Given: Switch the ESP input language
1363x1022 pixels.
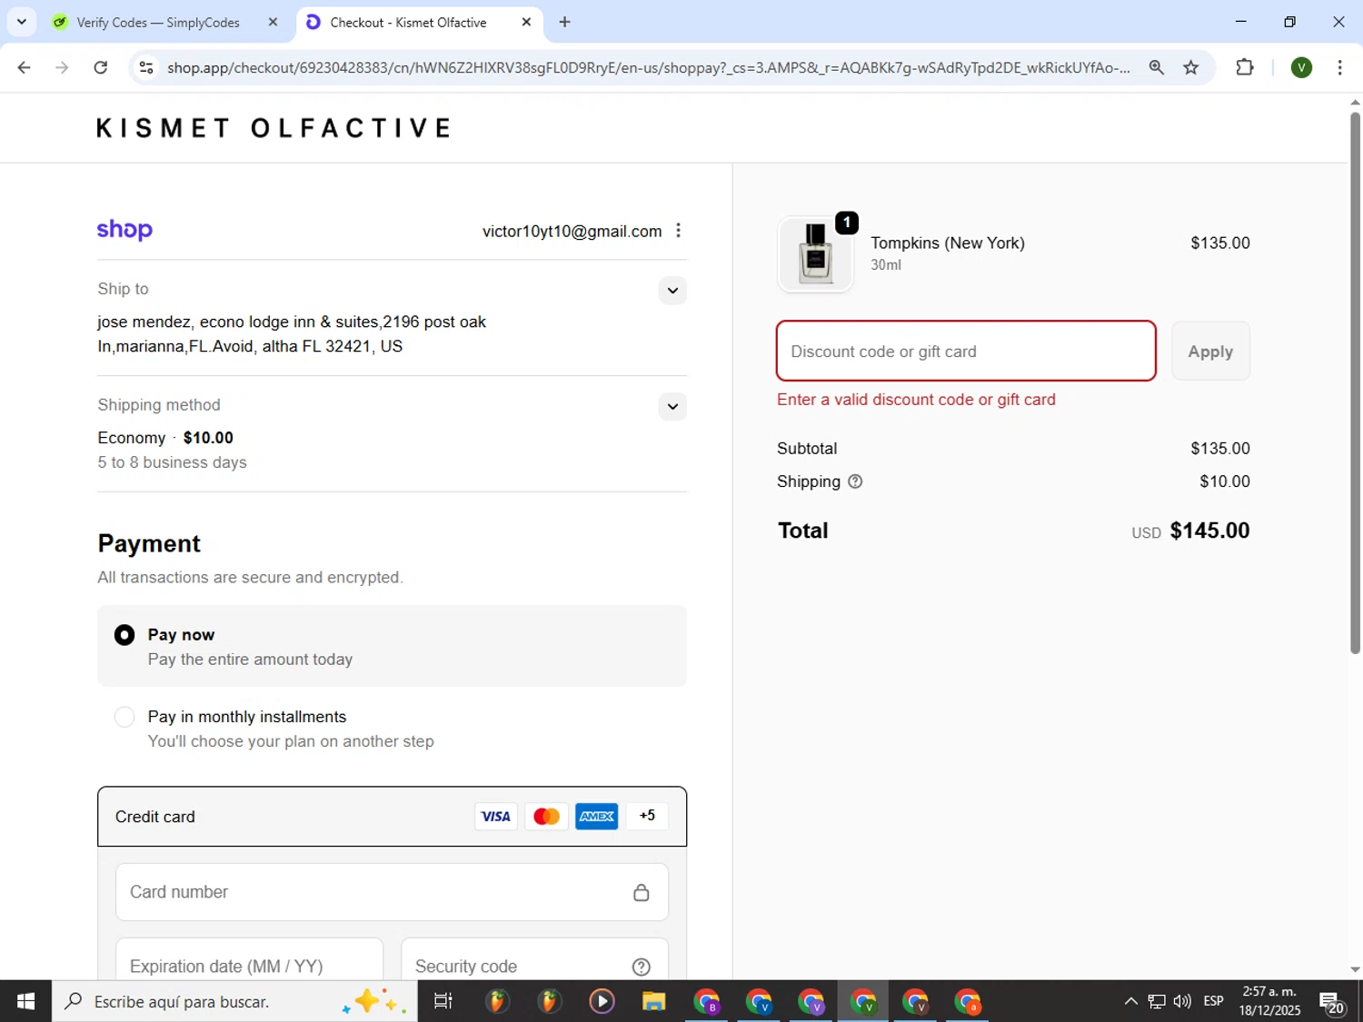Looking at the screenshot, I should (1213, 1001).
